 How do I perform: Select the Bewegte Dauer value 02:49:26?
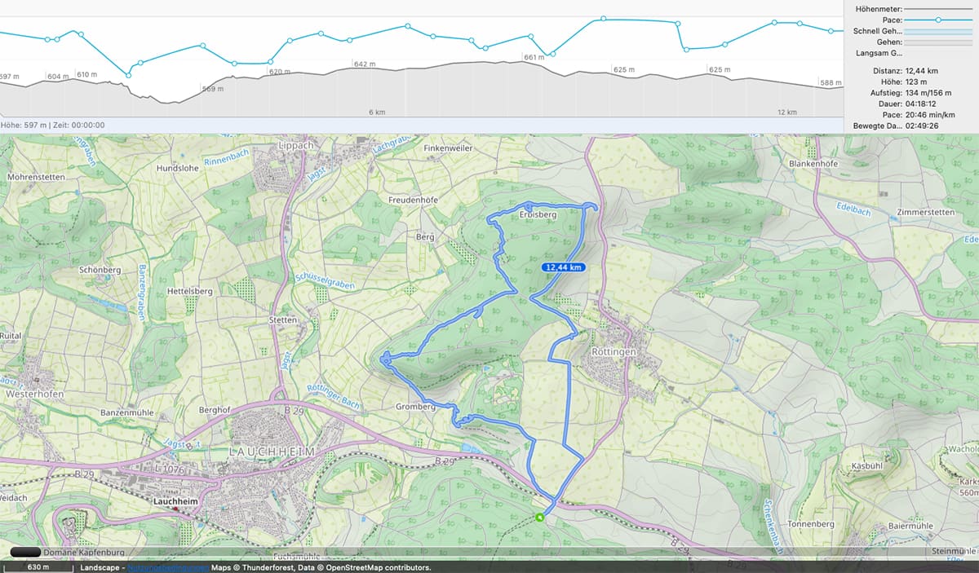[x=922, y=126]
